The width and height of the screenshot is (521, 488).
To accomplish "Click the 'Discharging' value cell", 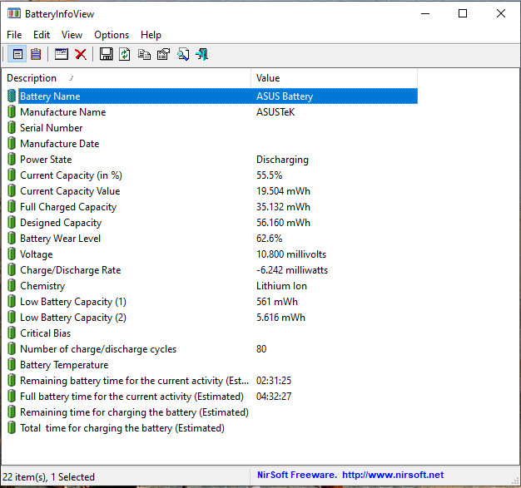I will pyautogui.click(x=282, y=160).
